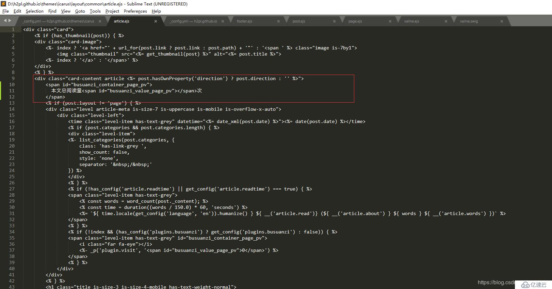
Task: Open the Edit menu
Action: coord(17,11)
